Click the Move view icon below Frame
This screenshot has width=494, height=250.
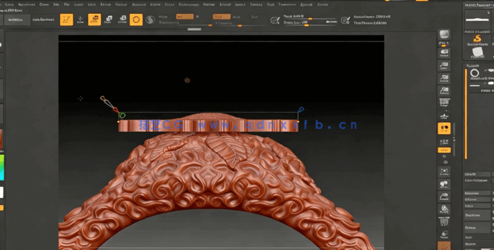click(445, 184)
